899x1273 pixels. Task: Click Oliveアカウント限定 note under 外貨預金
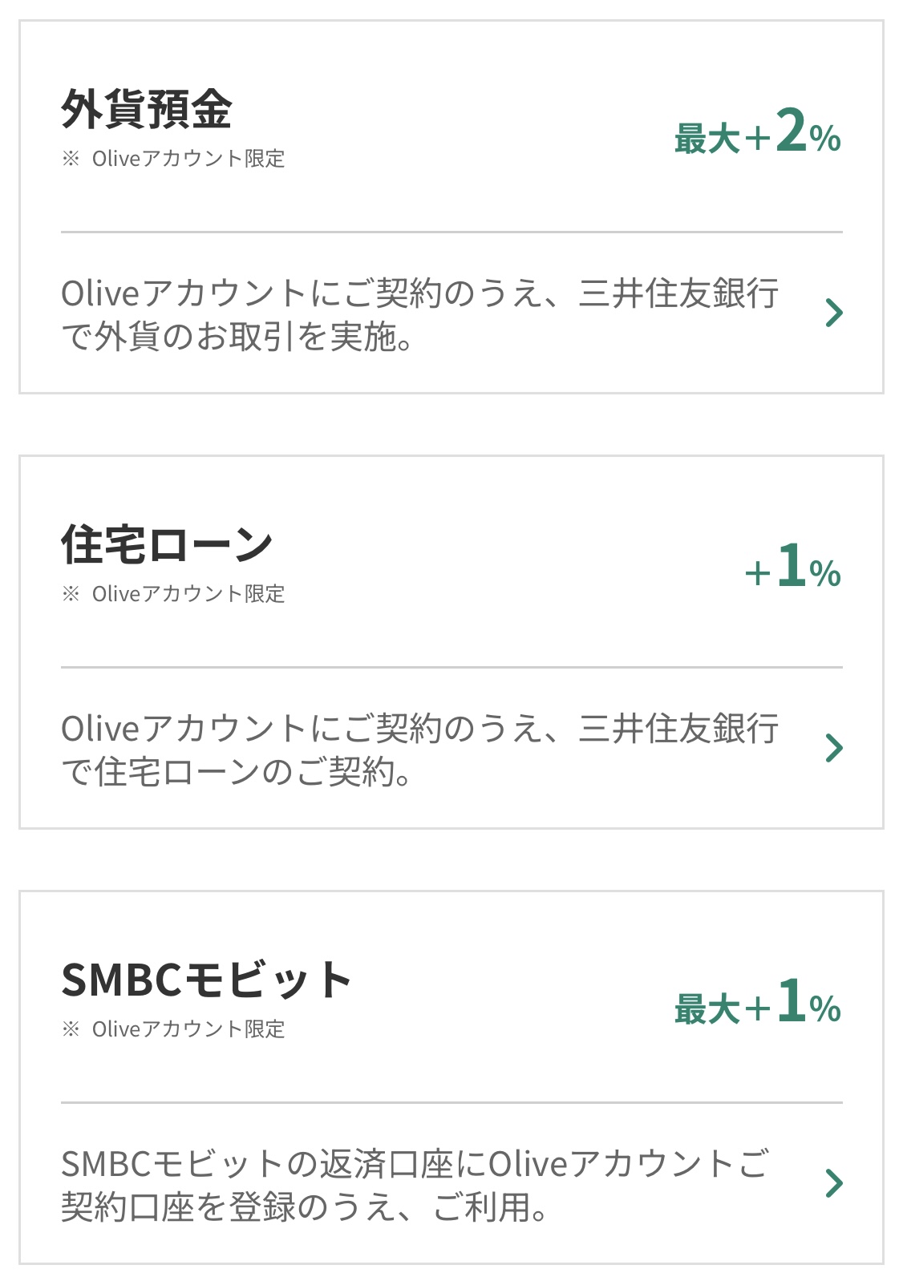click(188, 159)
